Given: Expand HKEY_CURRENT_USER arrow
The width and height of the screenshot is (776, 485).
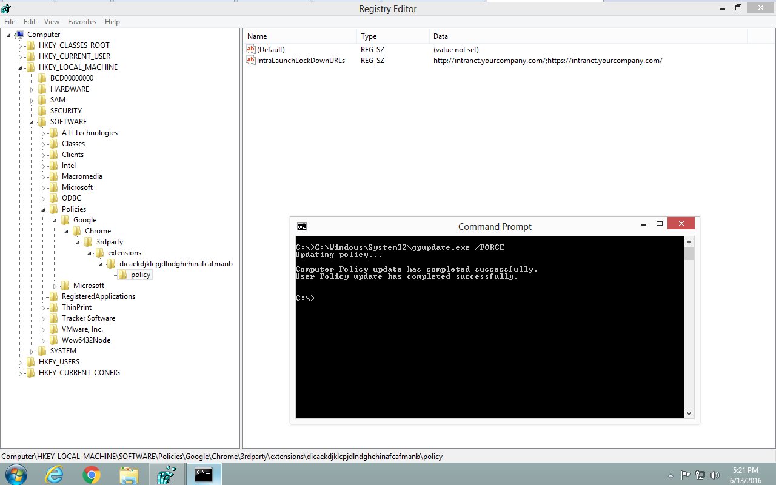Looking at the screenshot, I should tap(21, 57).
